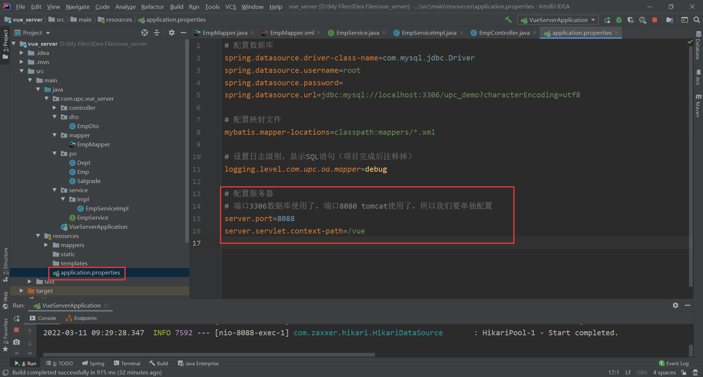Click the Debug bug icon

point(619,20)
